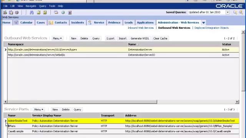Click the Status column header
This screenshot has width=246, height=138.
226,44
